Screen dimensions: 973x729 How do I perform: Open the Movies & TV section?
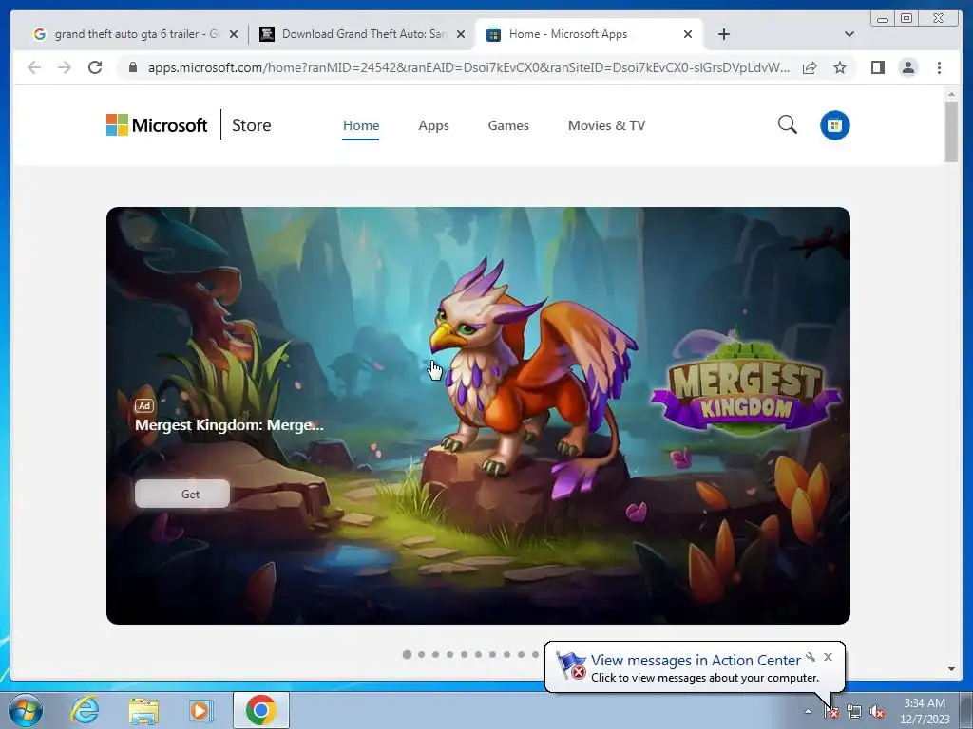[x=607, y=125]
